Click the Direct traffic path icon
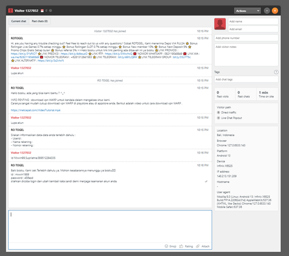The height and width of the screenshot is (256, 289). coord(218,112)
